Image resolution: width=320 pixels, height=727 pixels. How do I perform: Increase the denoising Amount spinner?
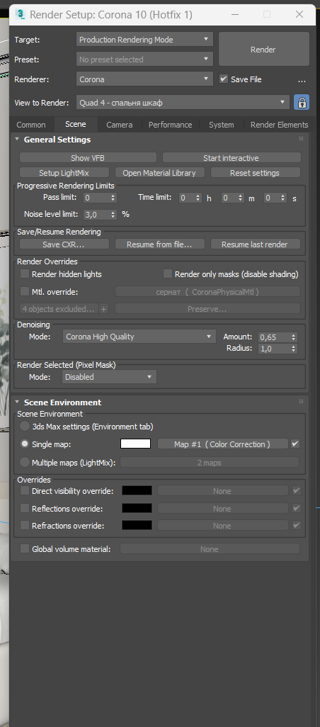click(x=294, y=334)
